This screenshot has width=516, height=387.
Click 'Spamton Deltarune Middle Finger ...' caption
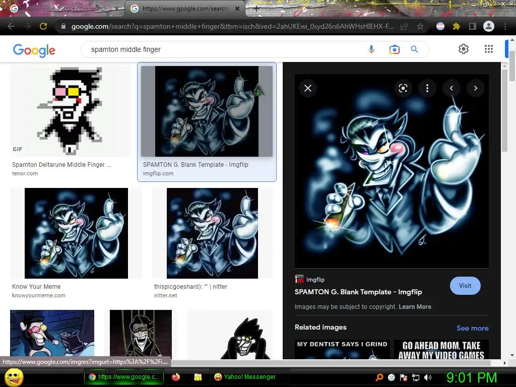click(x=61, y=165)
